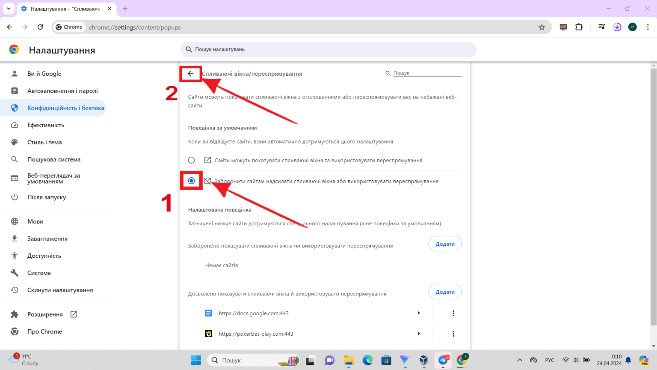657x370 pixels.
Task: Open the media controls playlist icon
Action: [x=601, y=27]
